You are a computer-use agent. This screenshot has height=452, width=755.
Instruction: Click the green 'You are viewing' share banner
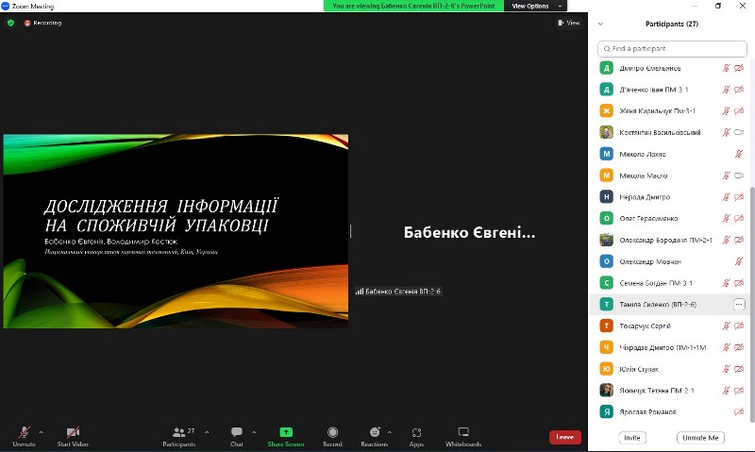[413, 6]
